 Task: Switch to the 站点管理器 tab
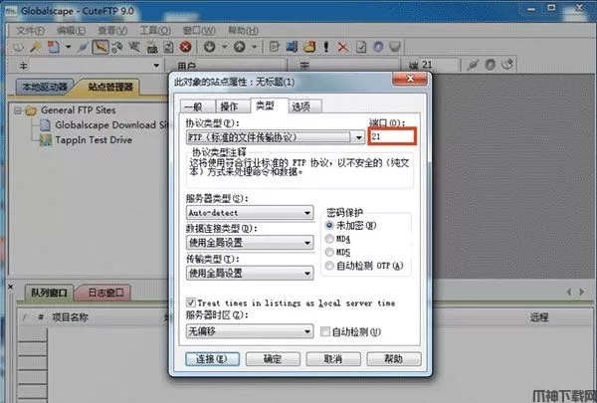tap(110, 88)
